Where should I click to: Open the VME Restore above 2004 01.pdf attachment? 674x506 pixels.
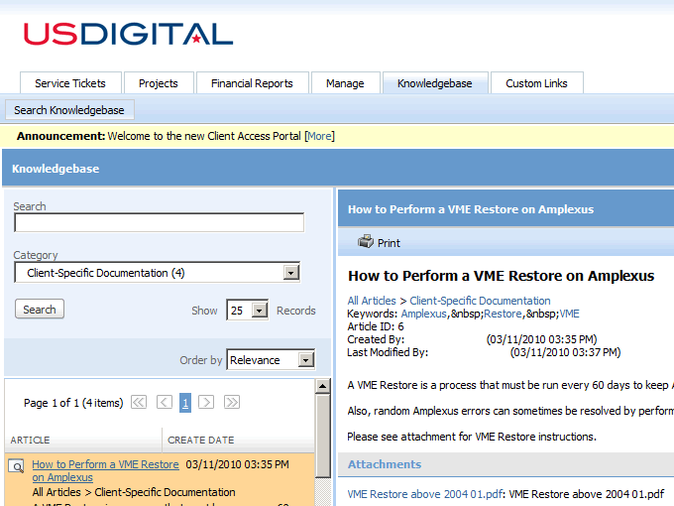coord(424,494)
